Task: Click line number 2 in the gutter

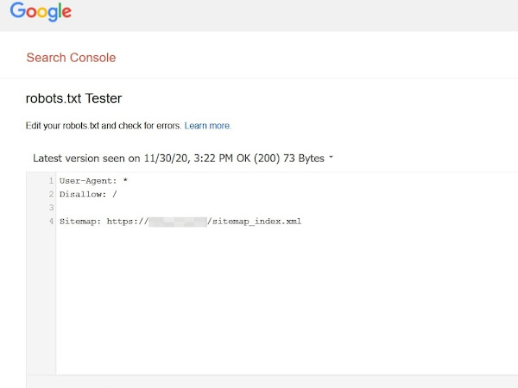Action: tap(51, 194)
